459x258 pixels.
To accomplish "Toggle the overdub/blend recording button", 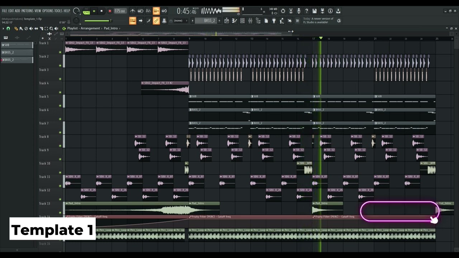I will click(x=156, y=11).
